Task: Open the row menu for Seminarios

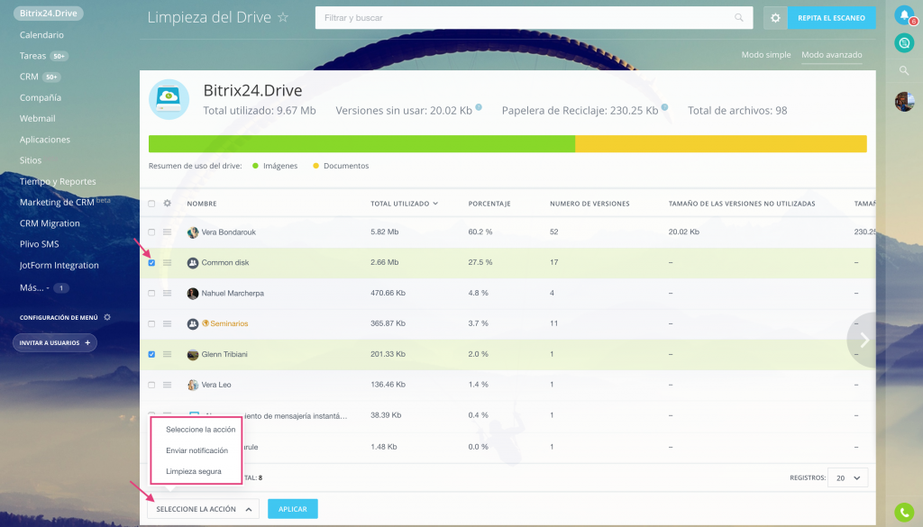Action: (167, 323)
